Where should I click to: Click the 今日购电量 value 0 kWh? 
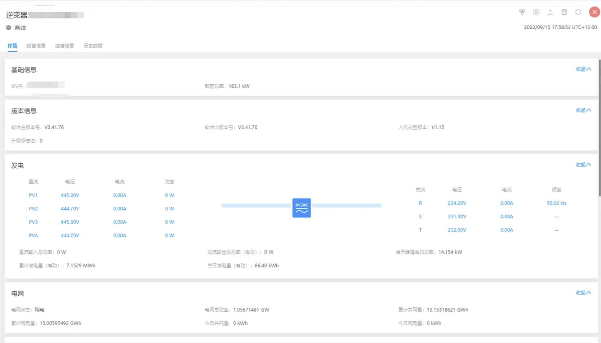[x=434, y=323]
